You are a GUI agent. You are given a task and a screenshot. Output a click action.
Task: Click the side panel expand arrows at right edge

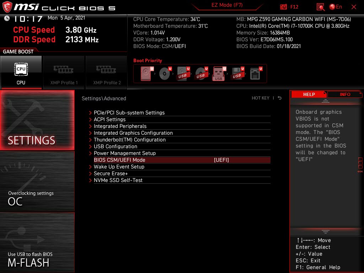click(x=360, y=172)
